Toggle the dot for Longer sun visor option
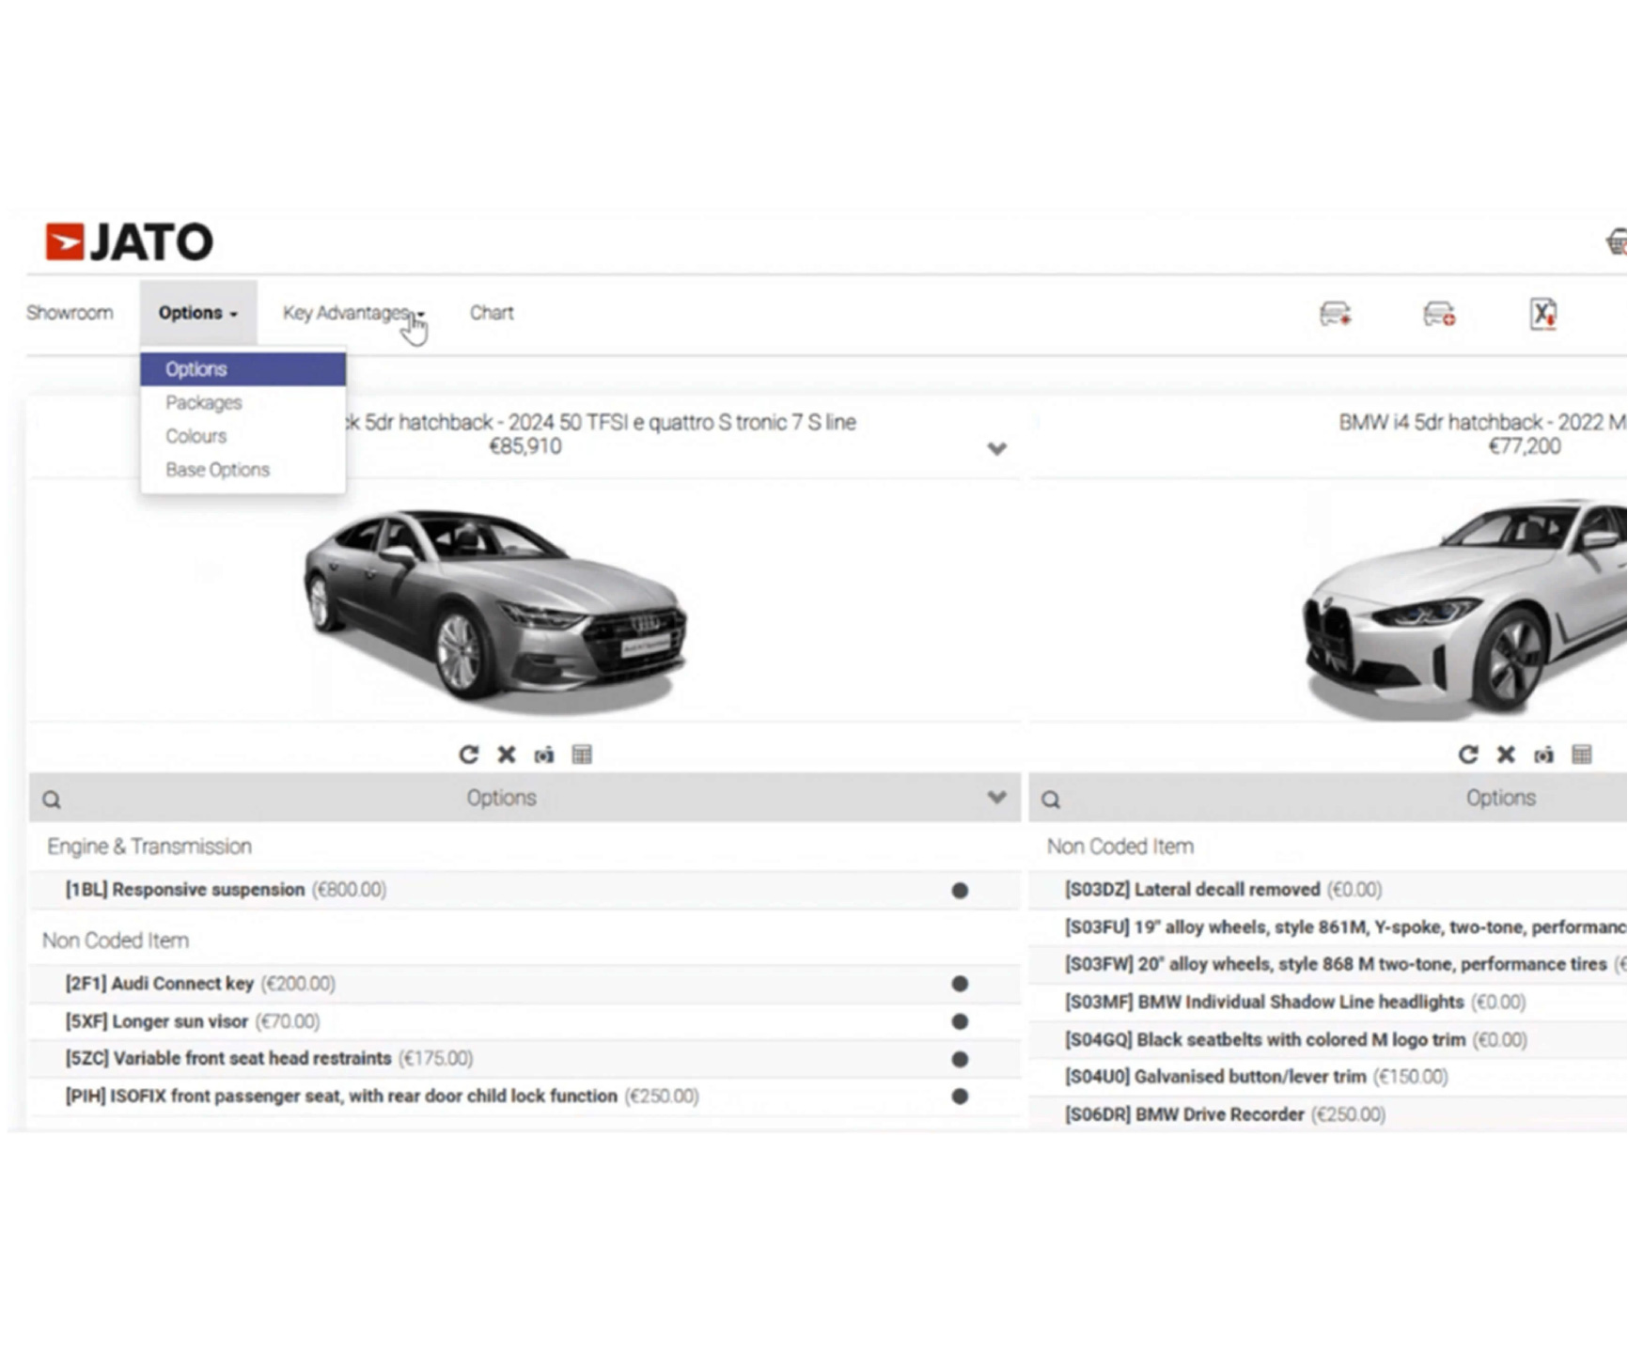 coord(960,1021)
